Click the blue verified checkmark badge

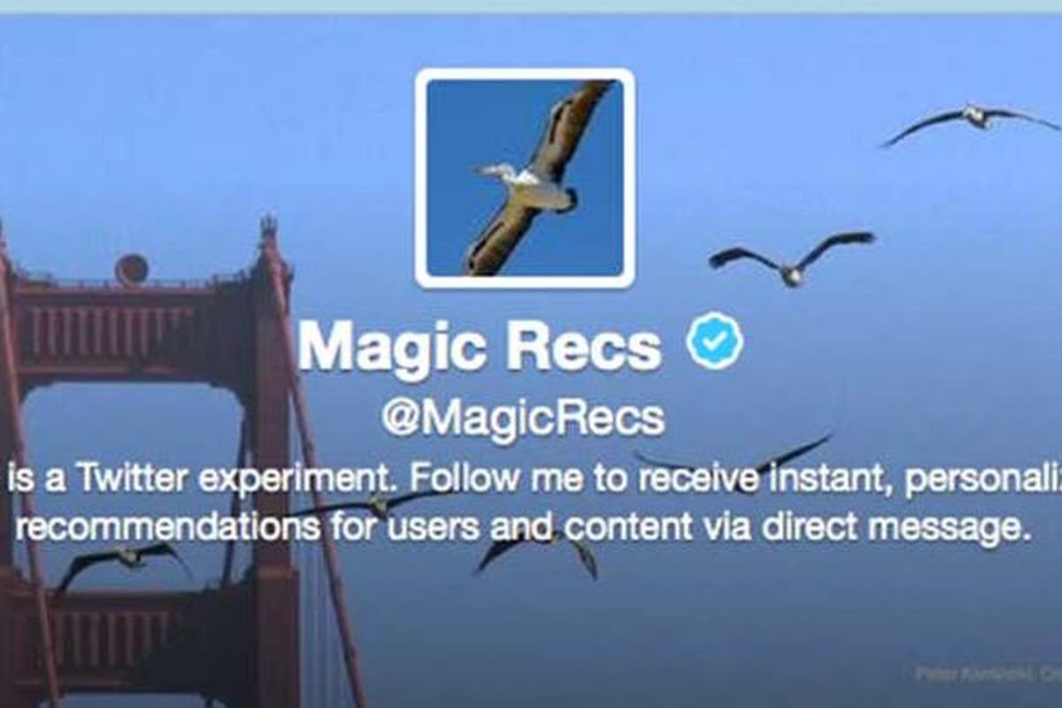click(x=715, y=343)
